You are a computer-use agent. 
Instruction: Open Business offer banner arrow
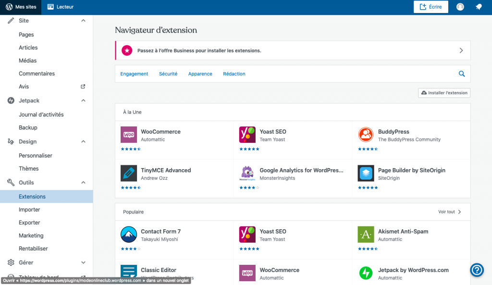pos(461,50)
